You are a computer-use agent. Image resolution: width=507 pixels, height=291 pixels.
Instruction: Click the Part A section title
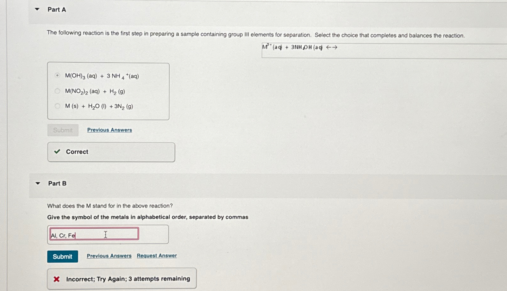[x=56, y=9]
